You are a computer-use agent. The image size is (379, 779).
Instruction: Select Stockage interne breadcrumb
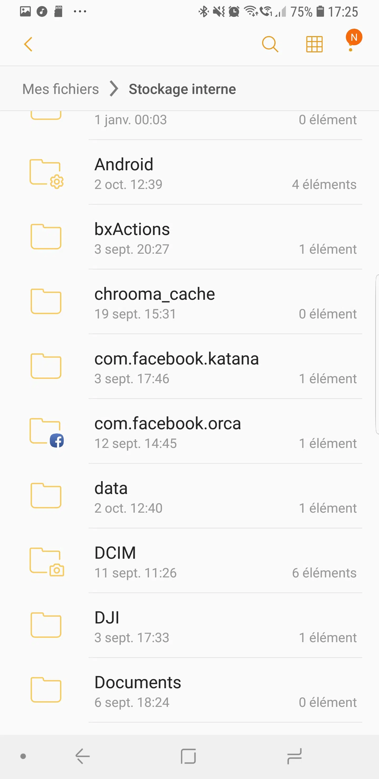[182, 89]
